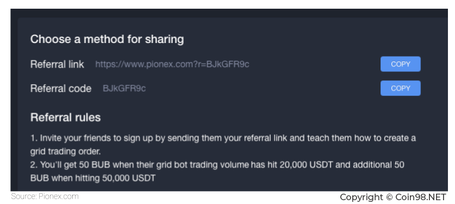The height and width of the screenshot is (204, 455).
Task: Open the pionex.com referral URL
Action: 172,64
